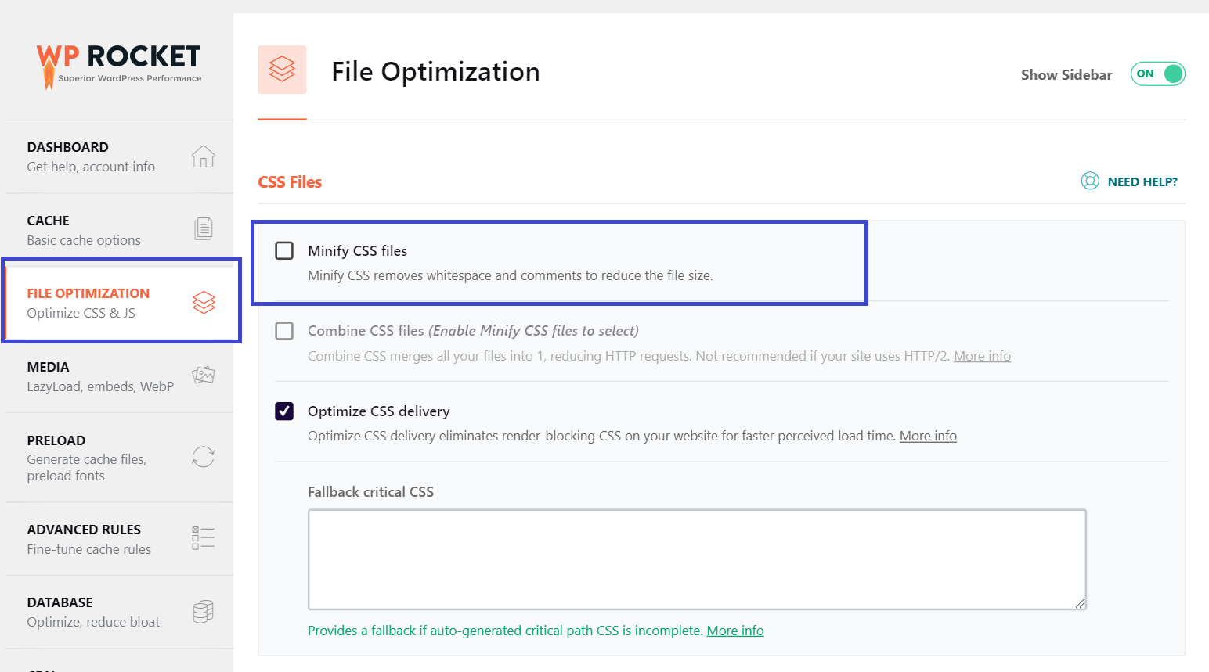Turn off the Show Sidebar toggle

[x=1157, y=74]
